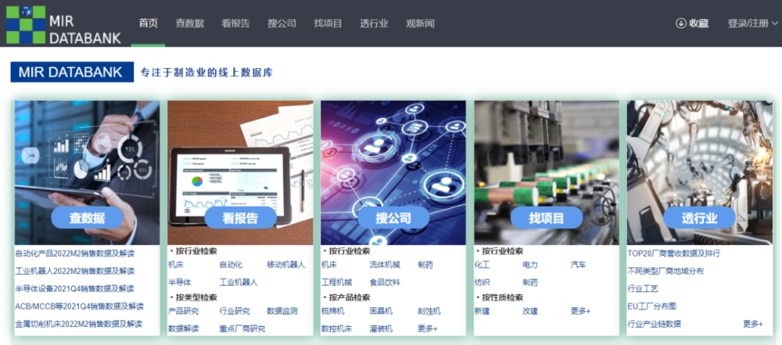Choose 重点厂商研究 report type
This screenshot has height=345, width=782.
click(242, 329)
